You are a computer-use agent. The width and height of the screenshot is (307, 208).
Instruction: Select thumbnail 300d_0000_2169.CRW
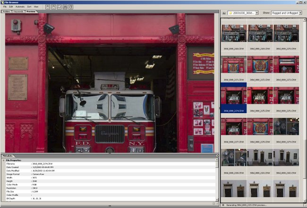(260, 33)
